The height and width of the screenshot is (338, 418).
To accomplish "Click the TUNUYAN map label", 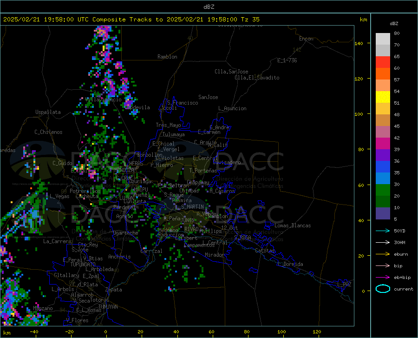I will pyautogui.click(x=108, y=306).
